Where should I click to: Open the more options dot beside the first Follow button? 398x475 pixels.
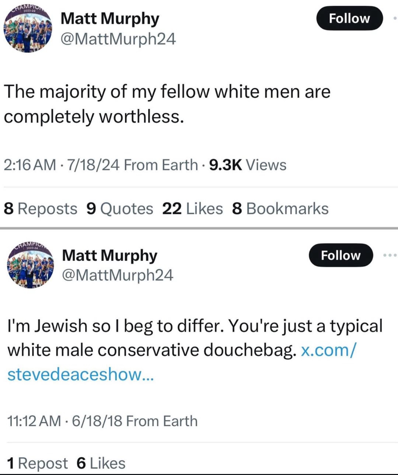395,18
